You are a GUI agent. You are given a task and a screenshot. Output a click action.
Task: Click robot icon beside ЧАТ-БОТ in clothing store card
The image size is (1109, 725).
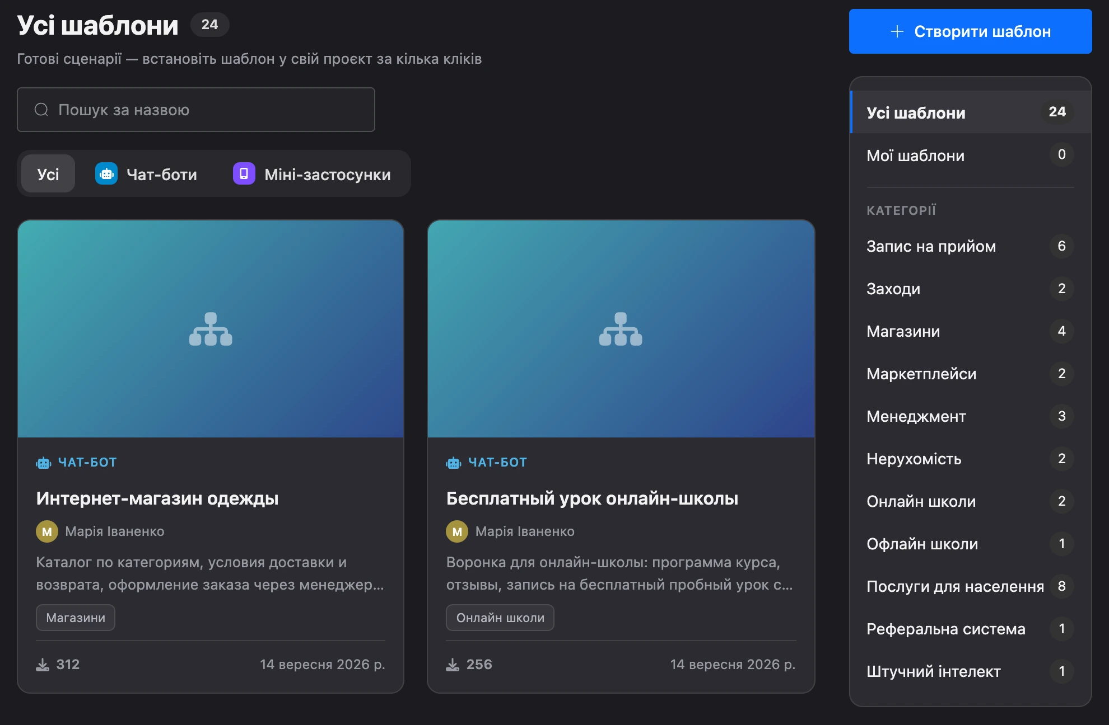44,463
